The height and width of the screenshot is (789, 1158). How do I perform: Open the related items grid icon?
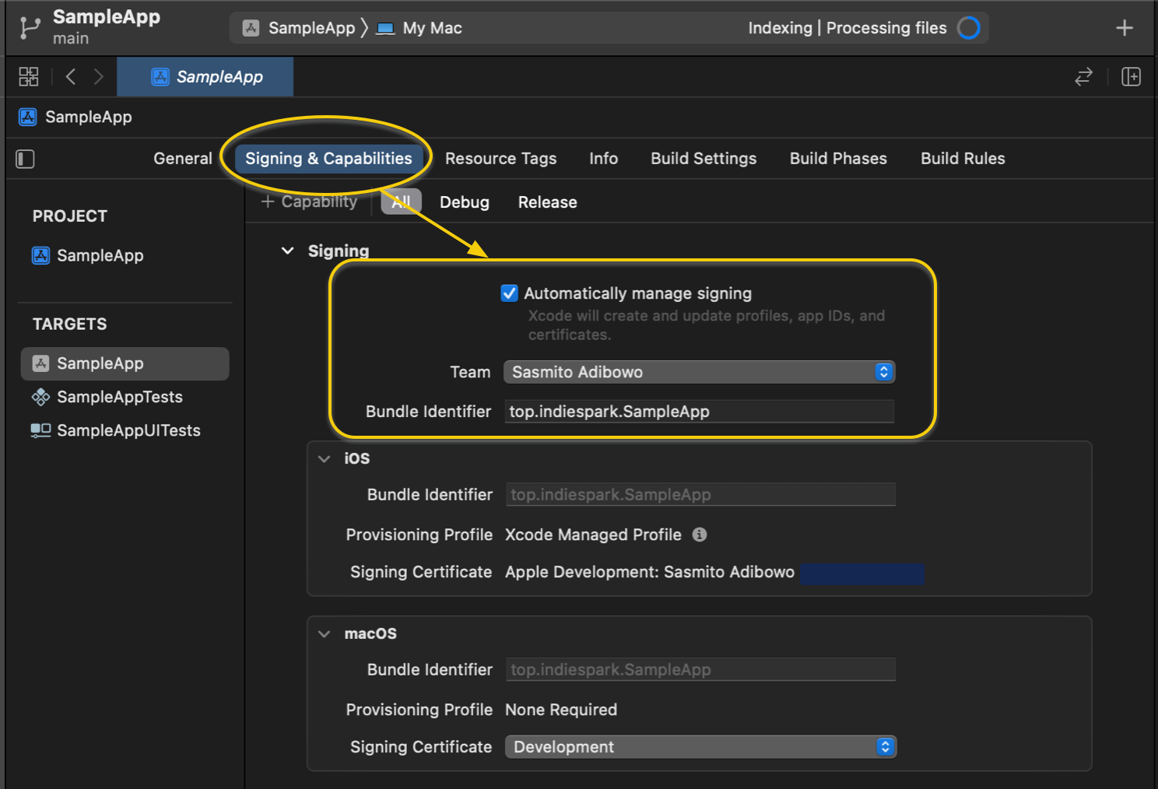29,76
